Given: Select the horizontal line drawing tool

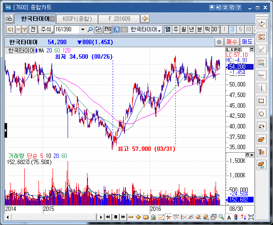Looking at the screenshot, I should tap(262, 75).
